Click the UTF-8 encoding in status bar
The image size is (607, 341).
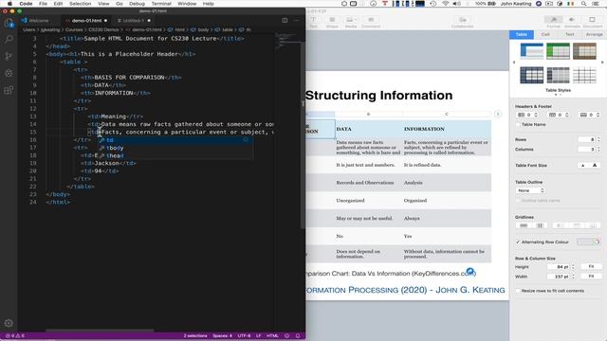coord(244,335)
